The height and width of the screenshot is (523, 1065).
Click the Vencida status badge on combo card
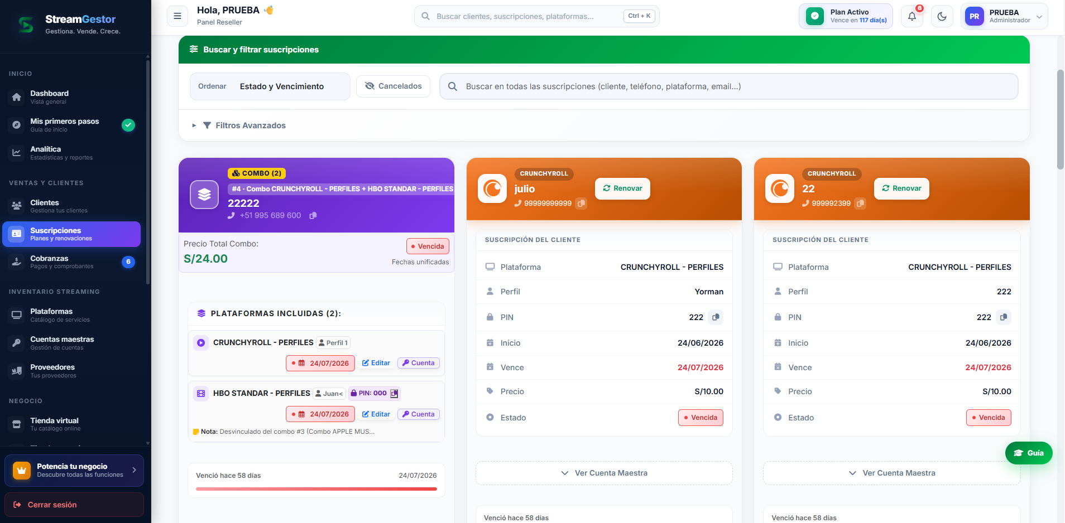pos(428,246)
